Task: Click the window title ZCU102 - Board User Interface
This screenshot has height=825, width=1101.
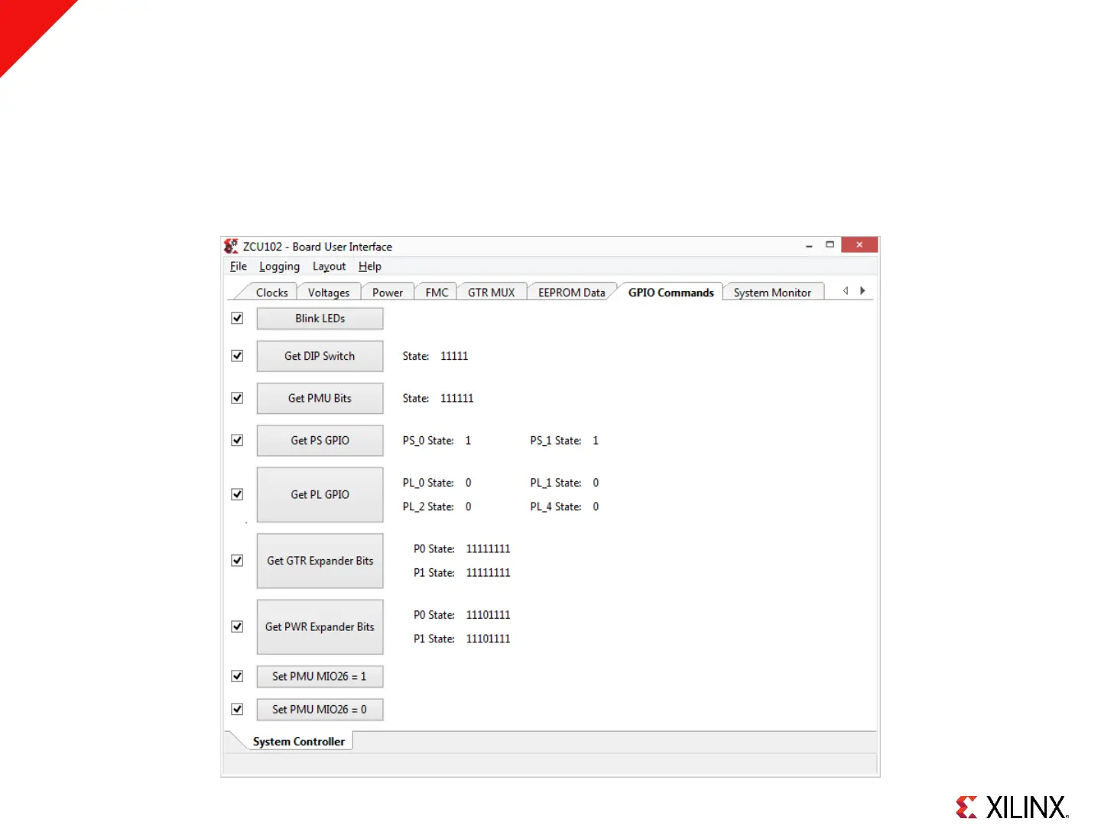Action: (x=317, y=247)
